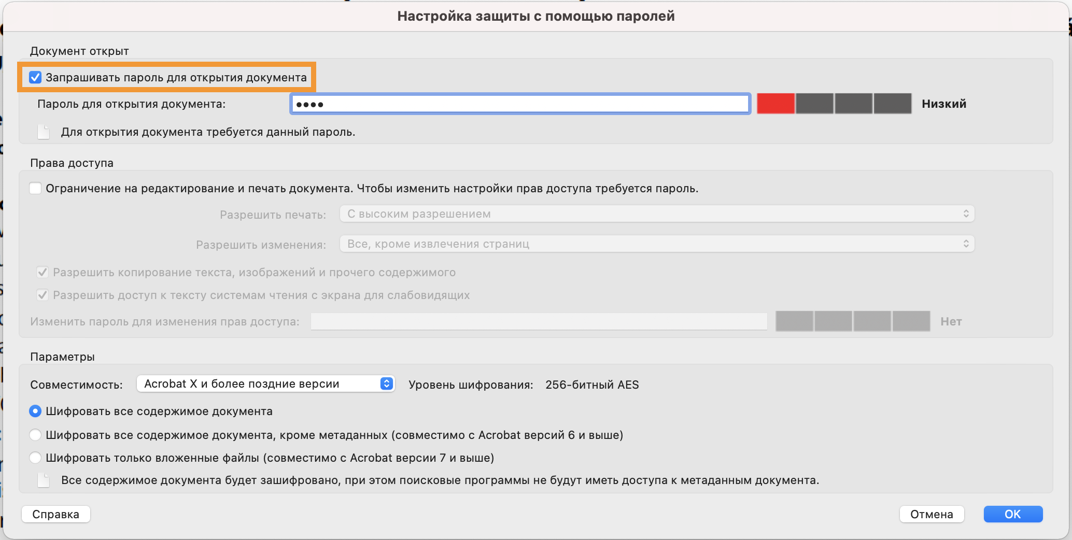Toggle the allow copying text and images checkbox
This screenshot has width=1072, height=540.
(x=43, y=273)
